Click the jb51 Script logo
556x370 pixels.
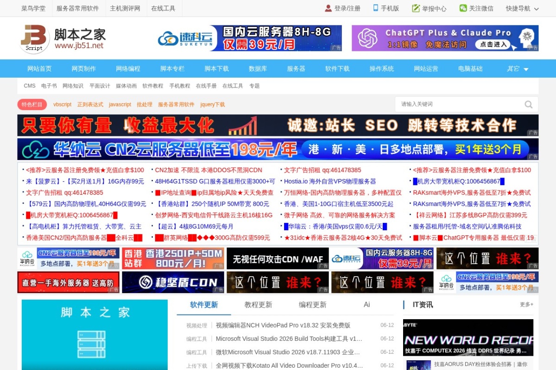(35, 39)
